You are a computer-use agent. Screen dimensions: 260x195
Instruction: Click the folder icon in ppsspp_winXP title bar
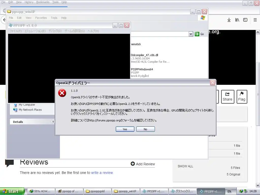[9, 11]
